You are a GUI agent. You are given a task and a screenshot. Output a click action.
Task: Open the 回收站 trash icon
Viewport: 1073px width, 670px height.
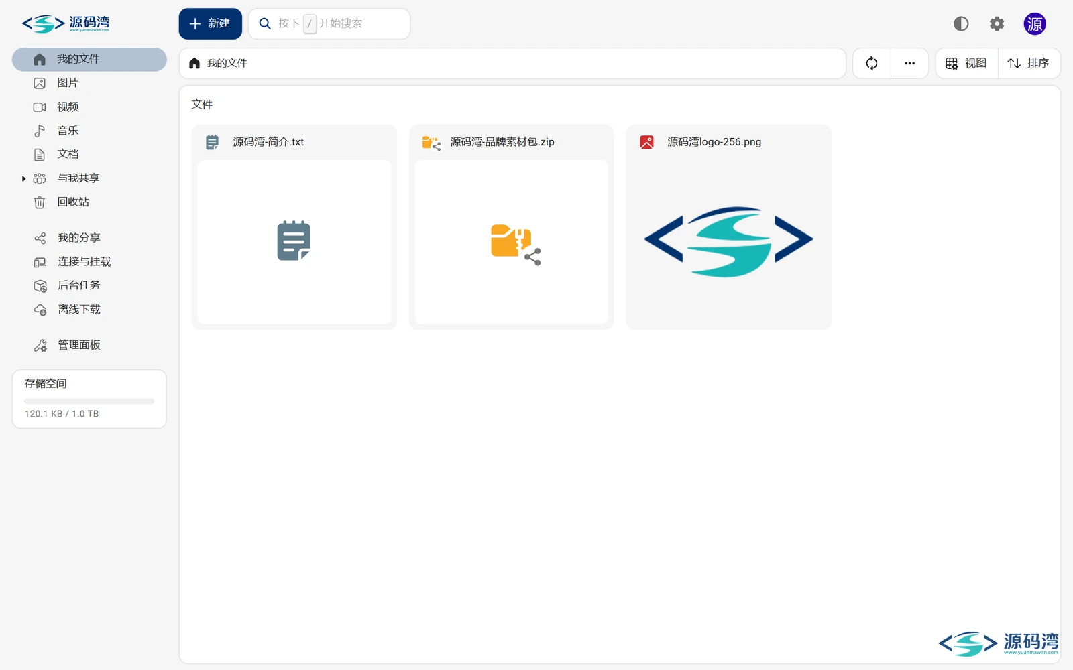point(40,202)
